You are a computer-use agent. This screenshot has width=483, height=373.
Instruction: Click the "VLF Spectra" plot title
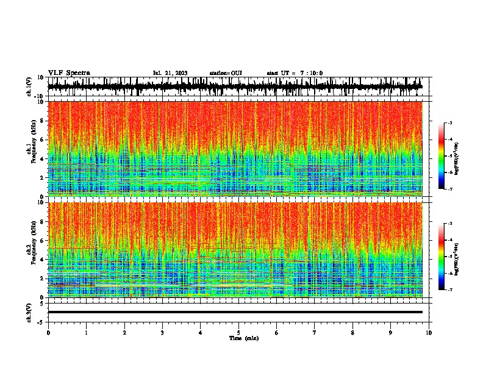tap(69, 73)
